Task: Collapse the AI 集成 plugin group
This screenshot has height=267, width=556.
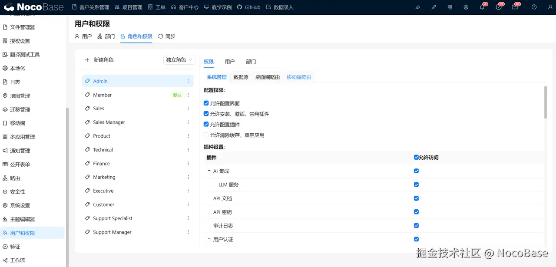Action: pos(208,171)
